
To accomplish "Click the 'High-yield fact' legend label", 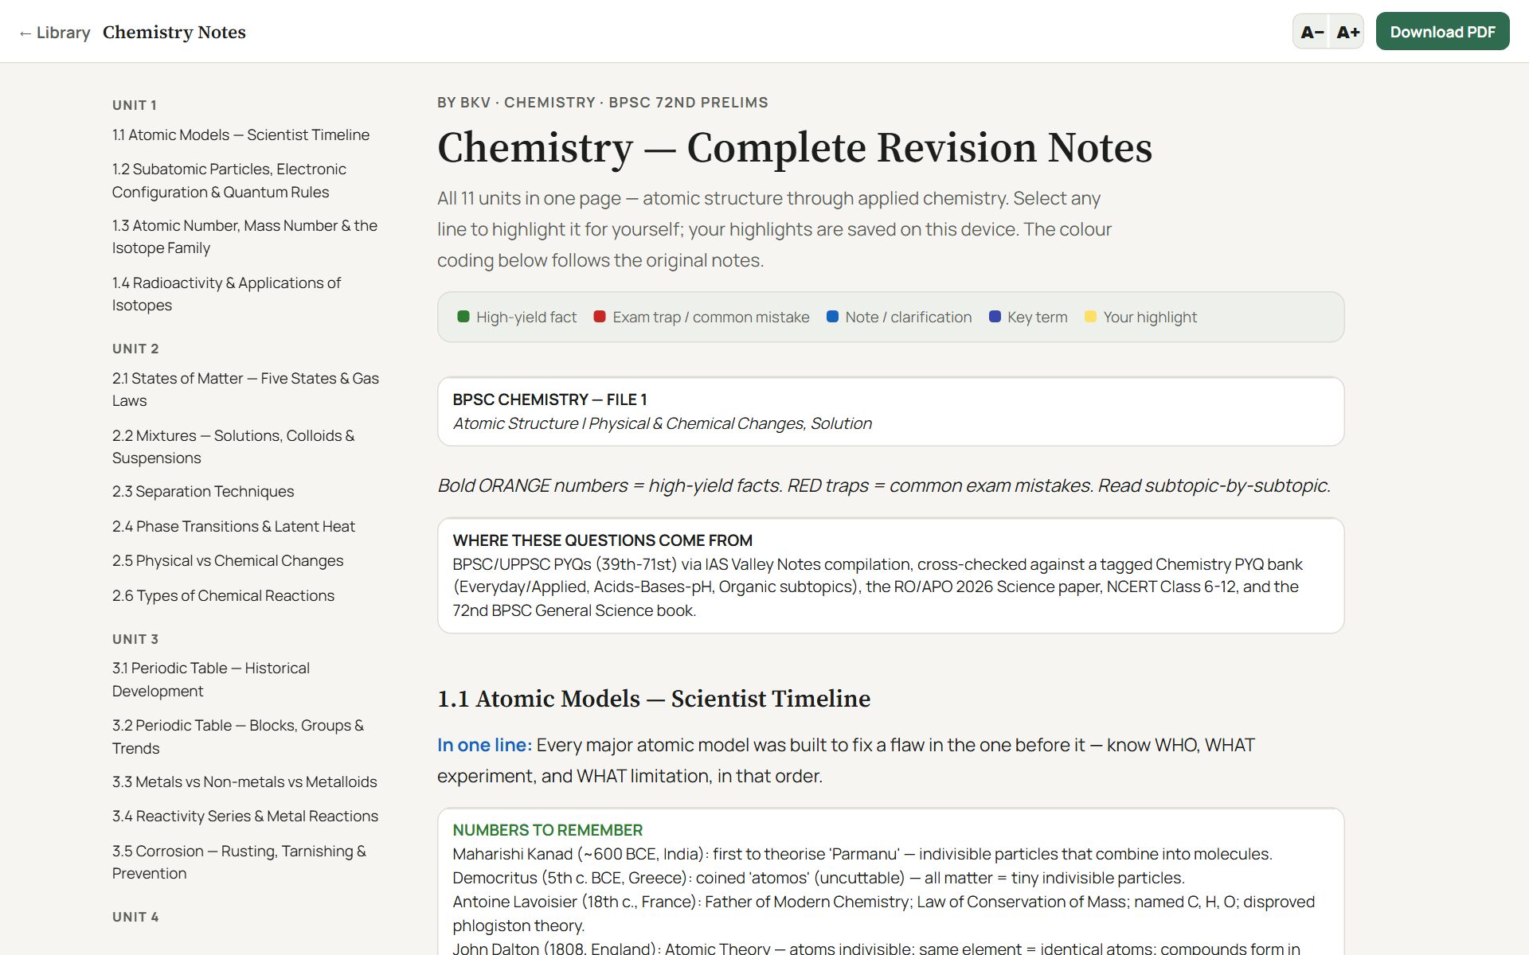I will [x=526, y=317].
